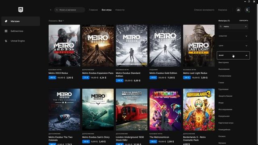Select the Защита башни genre filter
258x145 pixels.
click(225, 96)
